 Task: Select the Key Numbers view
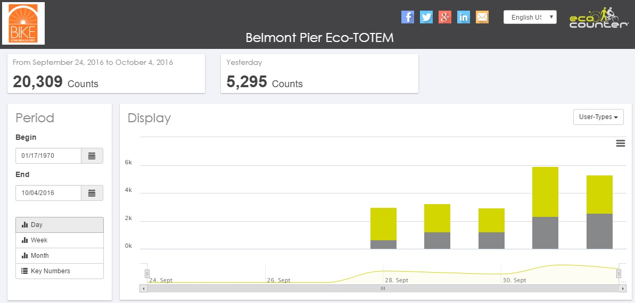coord(60,271)
